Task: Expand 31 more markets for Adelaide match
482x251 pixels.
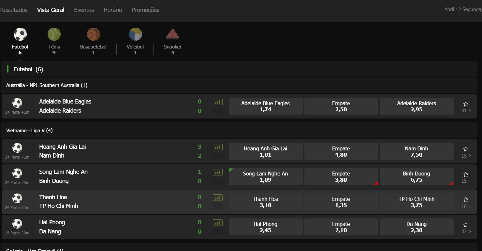Action: point(466,111)
